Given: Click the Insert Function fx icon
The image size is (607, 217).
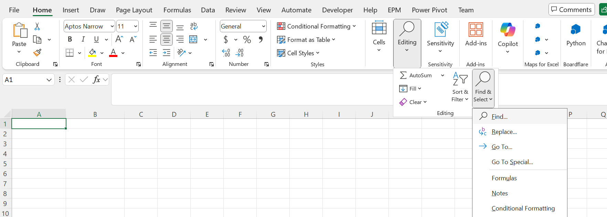Looking at the screenshot, I should (96, 80).
